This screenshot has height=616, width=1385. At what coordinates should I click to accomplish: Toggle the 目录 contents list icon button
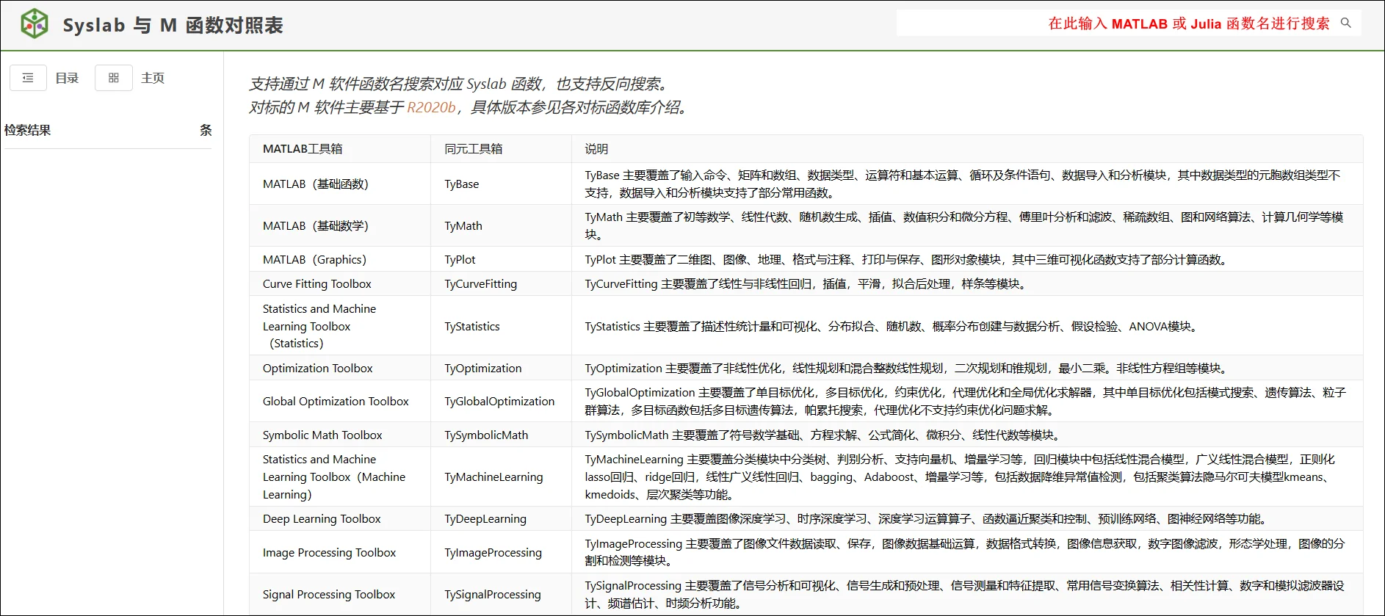[x=28, y=78]
